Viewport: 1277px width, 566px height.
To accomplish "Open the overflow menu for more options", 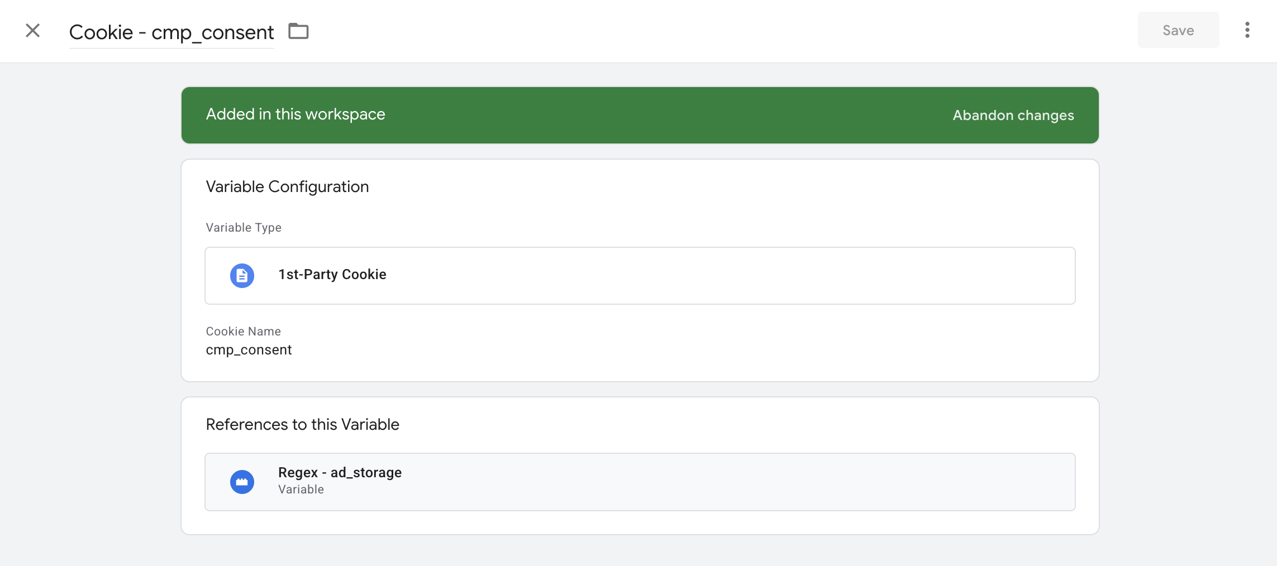I will point(1247,31).
